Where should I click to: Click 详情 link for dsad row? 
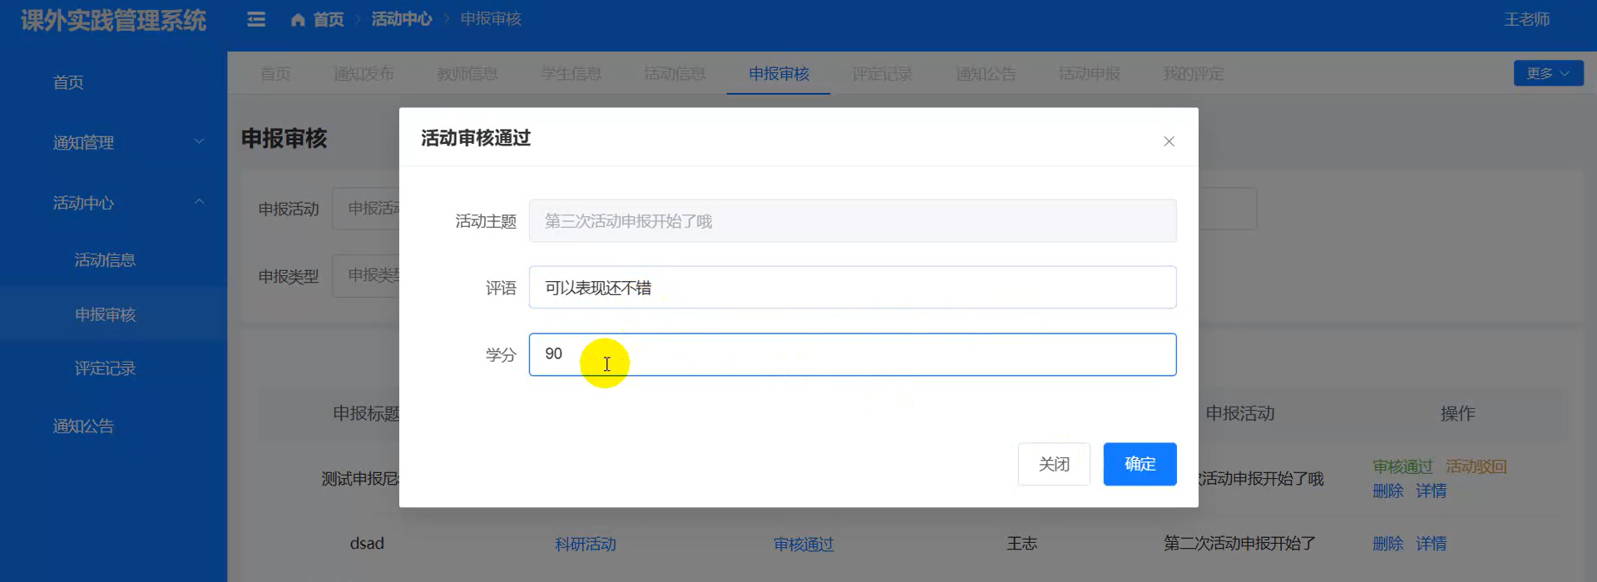pos(1431,544)
